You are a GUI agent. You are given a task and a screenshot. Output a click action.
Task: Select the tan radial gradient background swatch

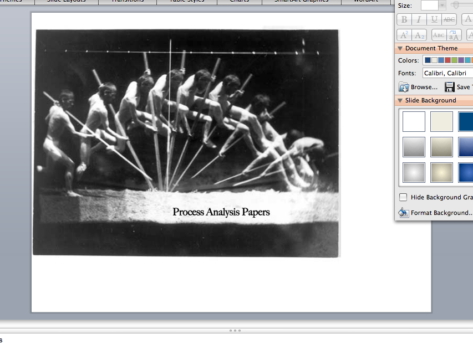click(441, 173)
